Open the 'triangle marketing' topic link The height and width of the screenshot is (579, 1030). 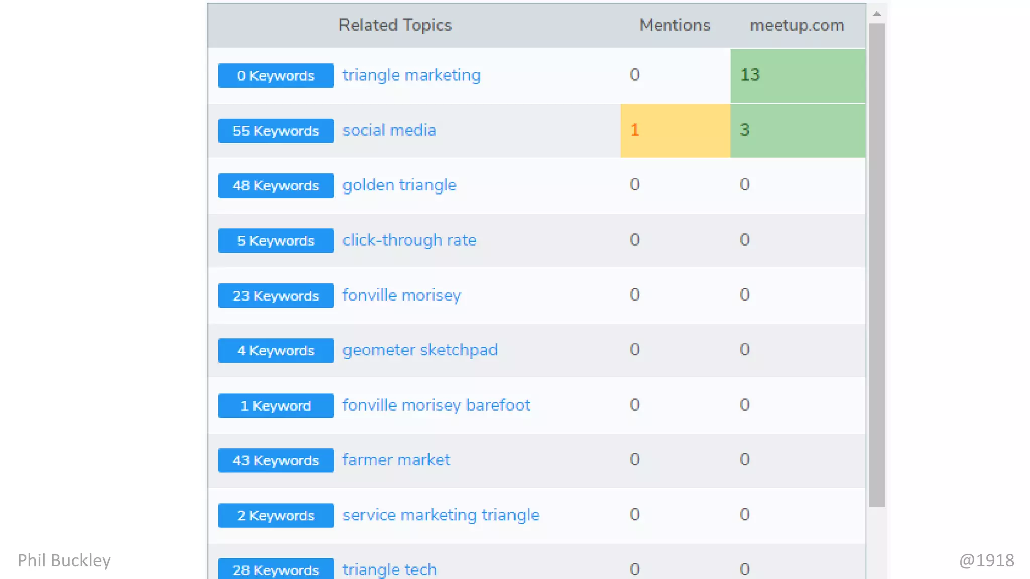[411, 75]
